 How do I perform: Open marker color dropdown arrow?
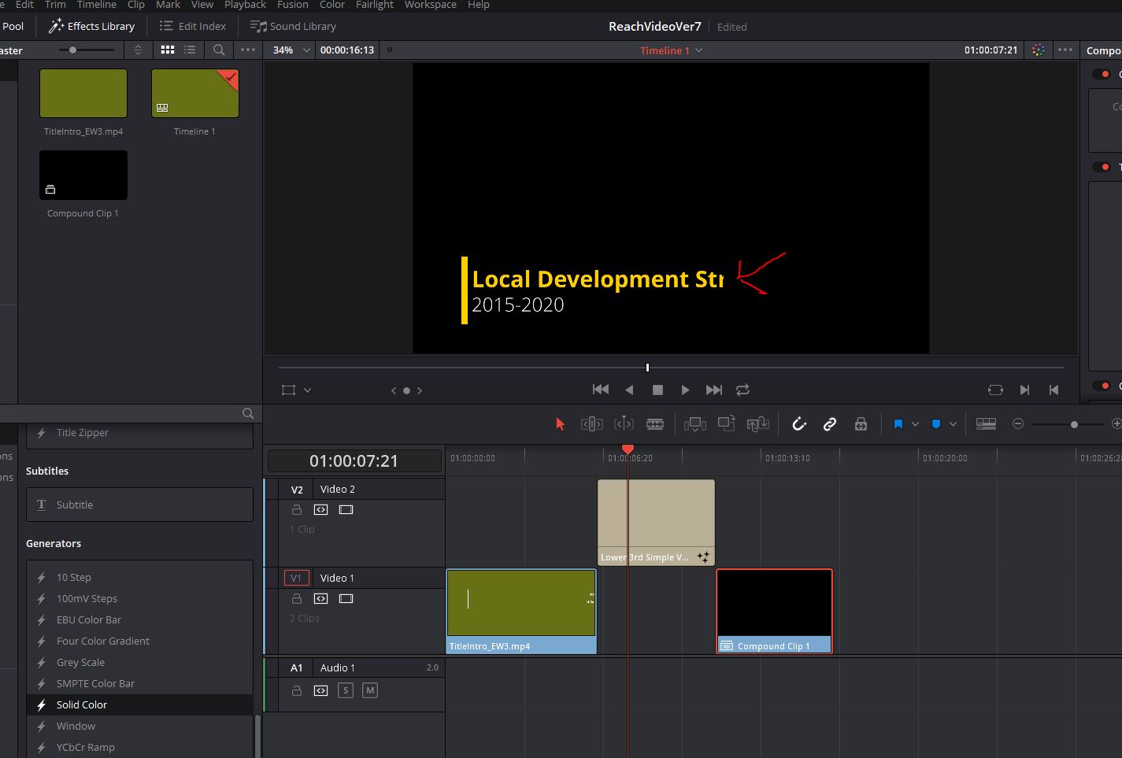[x=953, y=424]
